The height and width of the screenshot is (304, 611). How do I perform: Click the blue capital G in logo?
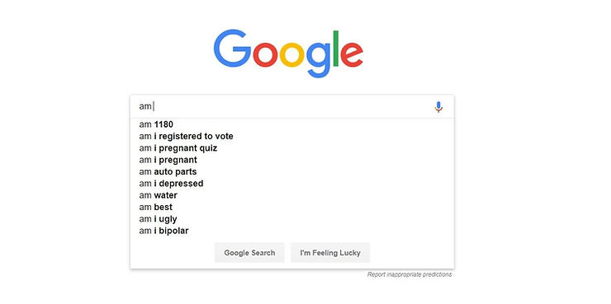[232, 49]
